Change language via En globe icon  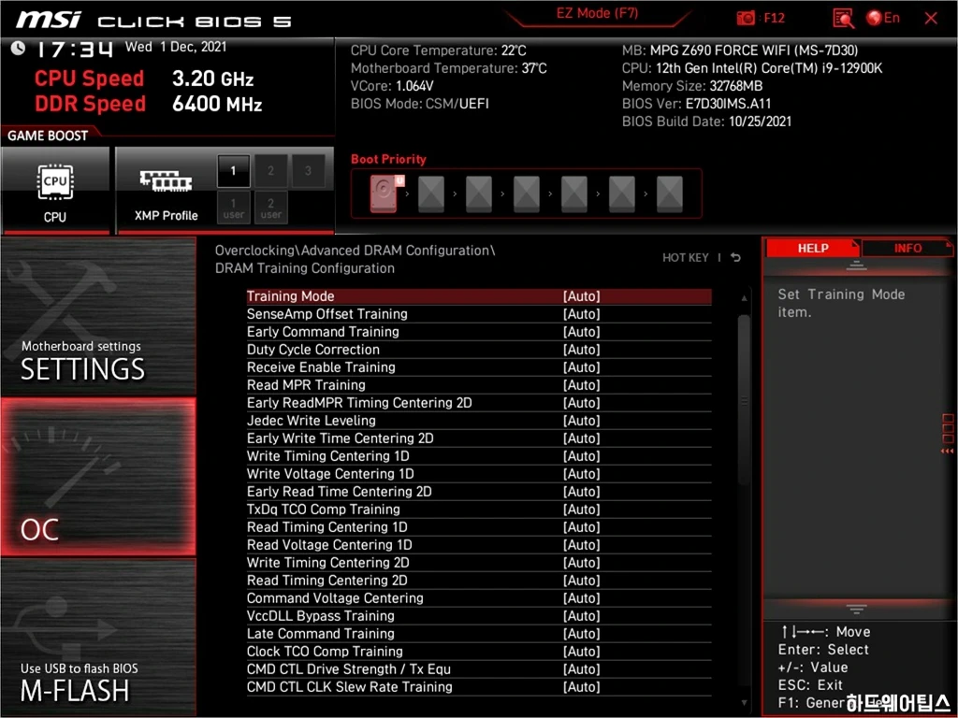click(883, 18)
